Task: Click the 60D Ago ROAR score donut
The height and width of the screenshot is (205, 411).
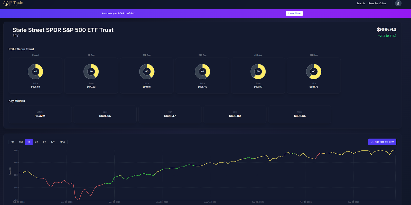Action: click(x=314, y=71)
